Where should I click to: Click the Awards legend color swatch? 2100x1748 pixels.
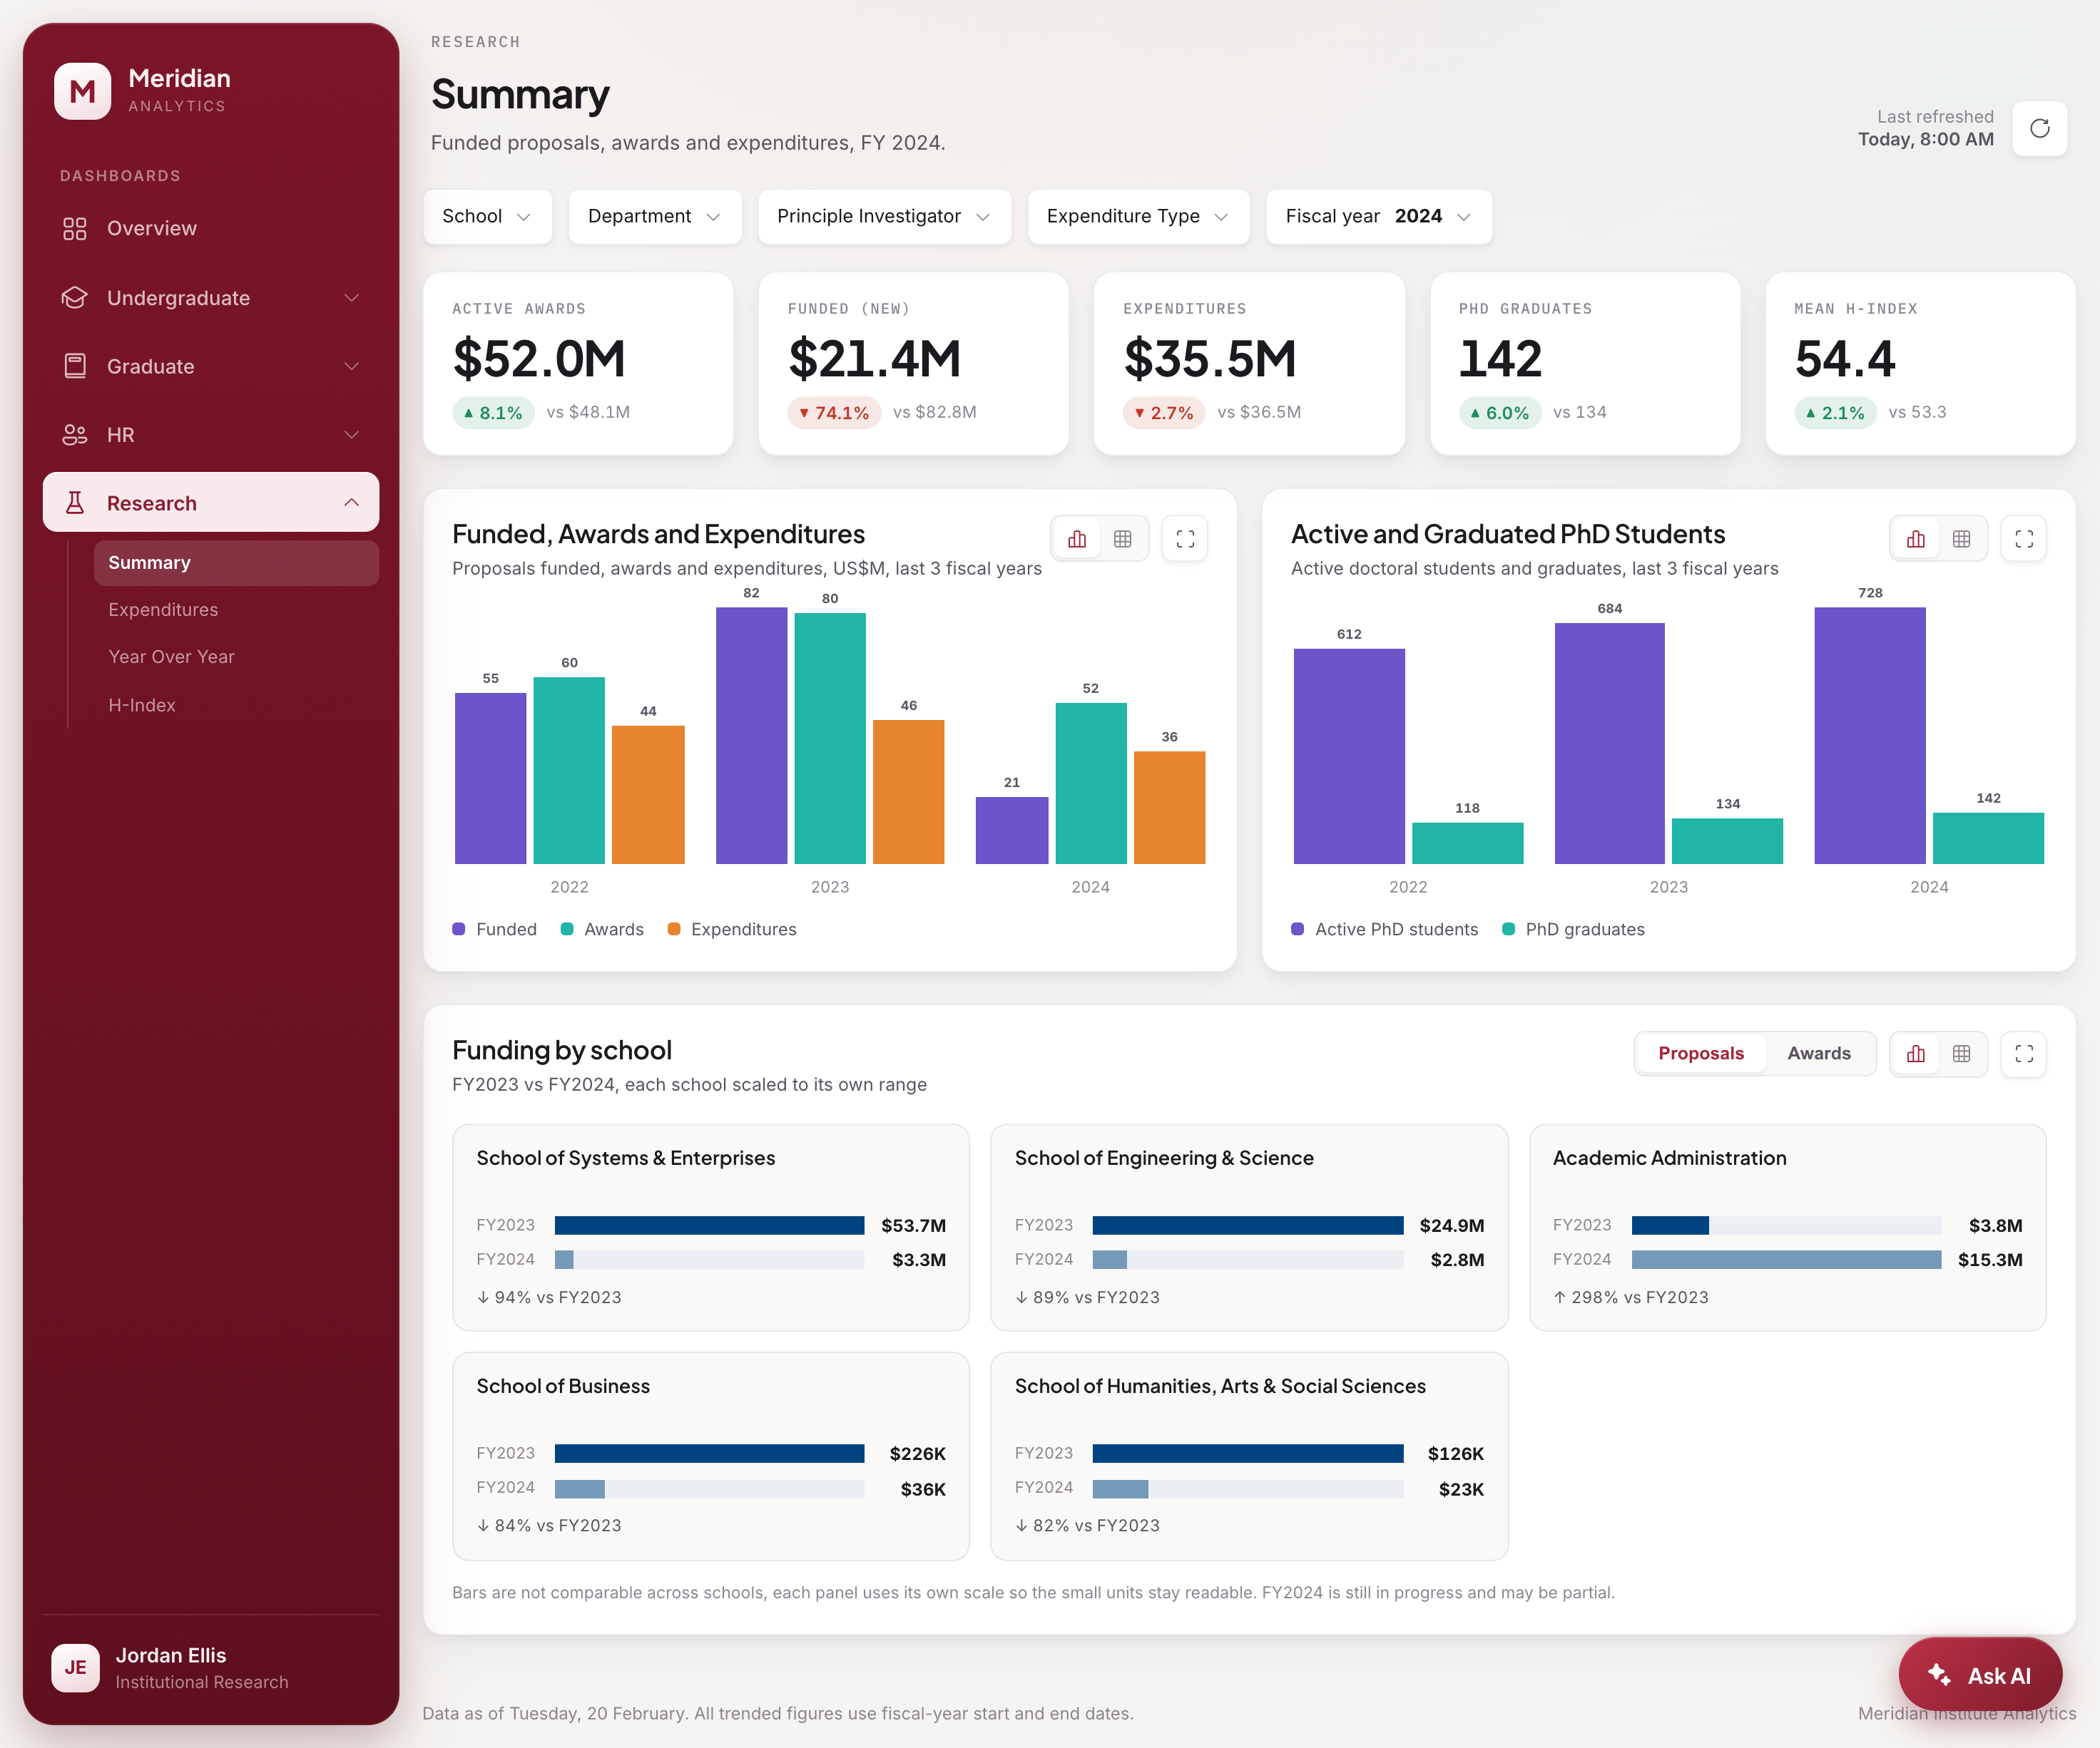coord(567,930)
